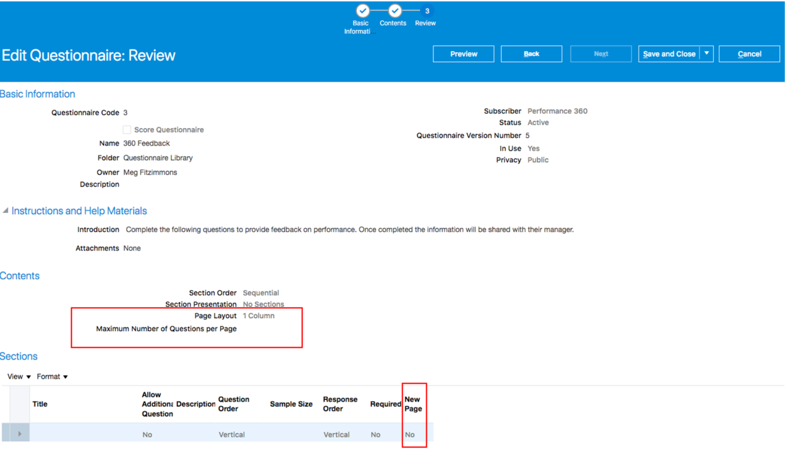
Task: Open the Format menu in Sections
Action: (52, 376)
